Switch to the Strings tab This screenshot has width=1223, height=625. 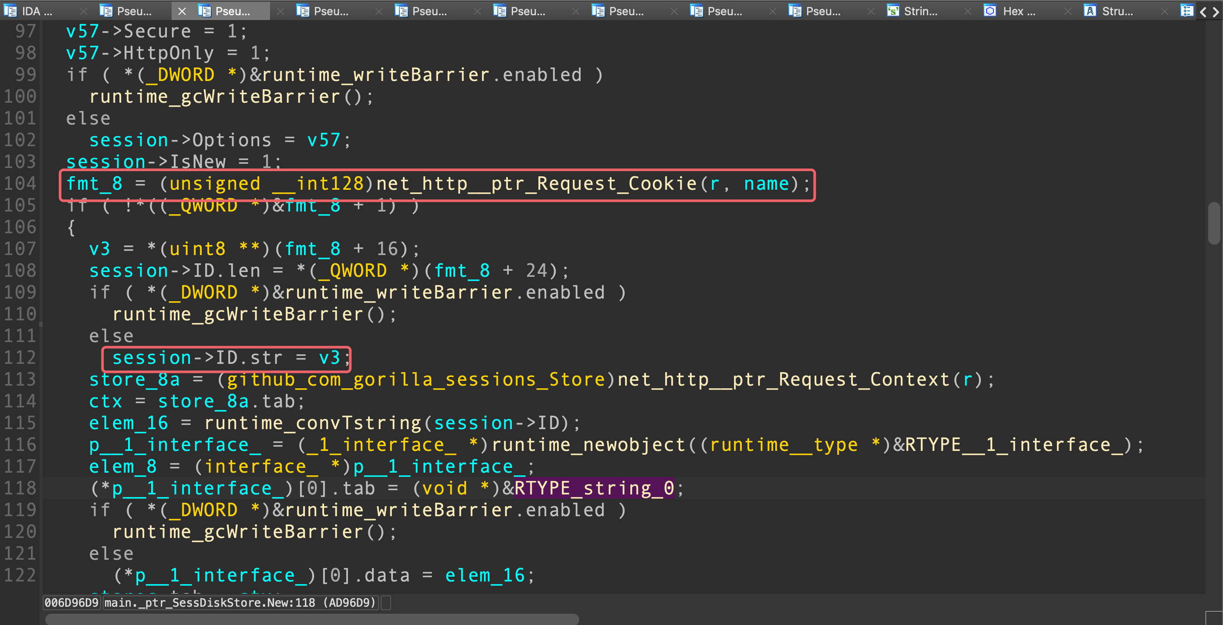[x=921, y=11]
